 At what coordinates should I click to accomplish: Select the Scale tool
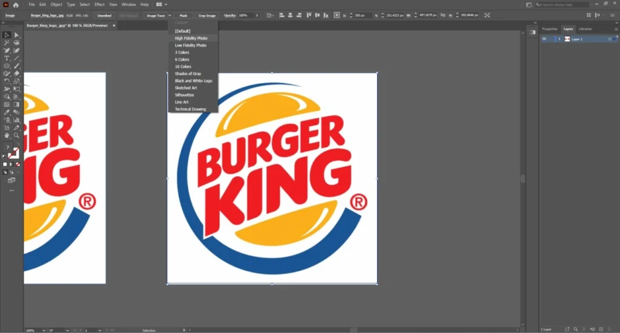(x=16, y=81)
